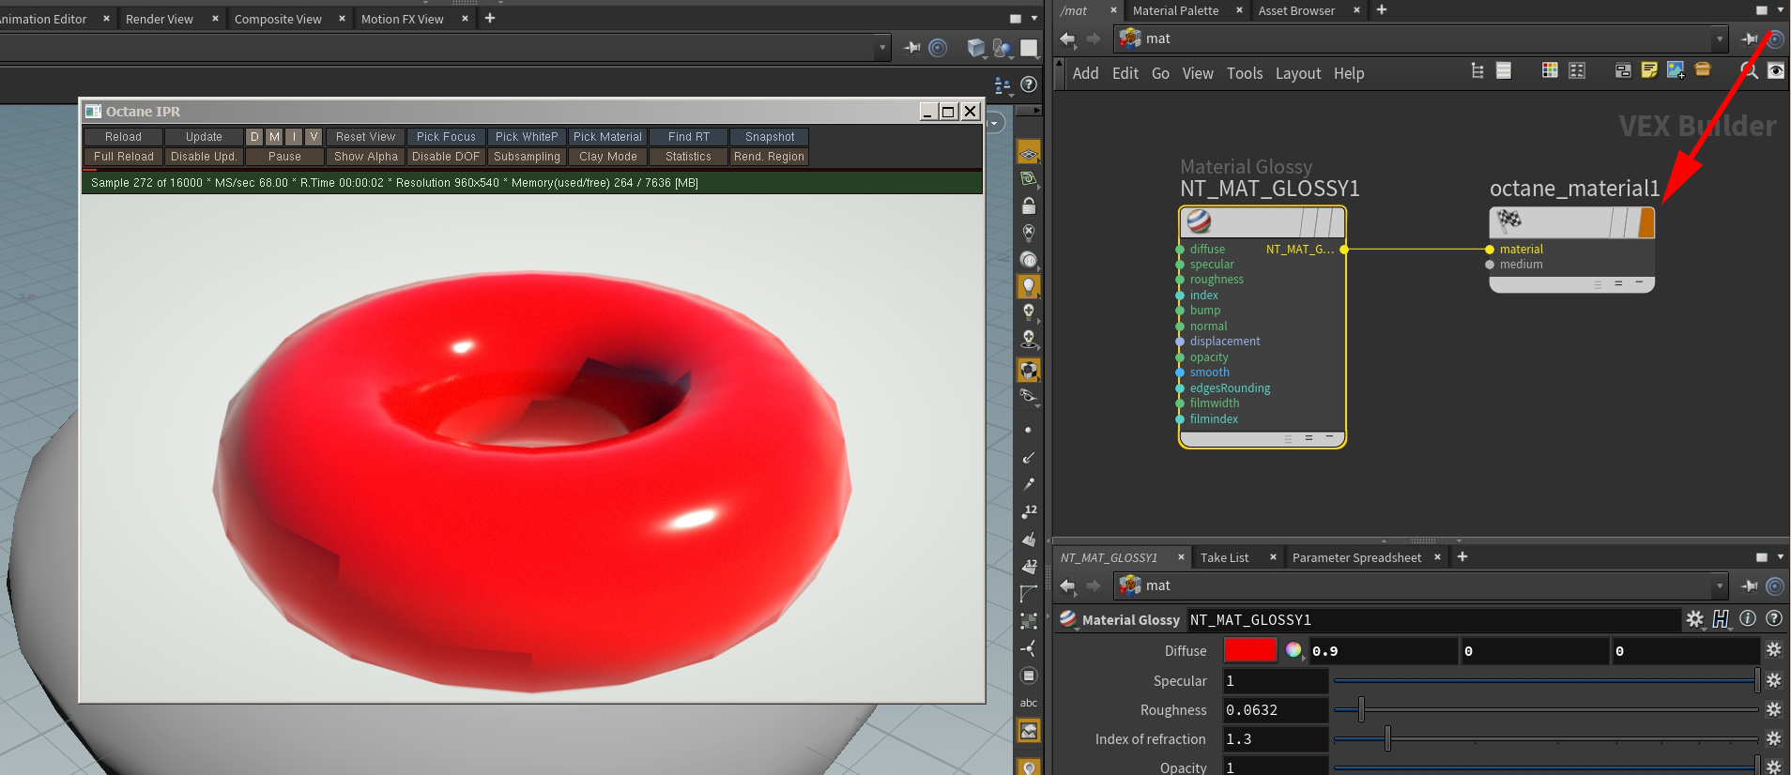
Task: Go back in parameter pane path history
Action: tap(1067, 585)
